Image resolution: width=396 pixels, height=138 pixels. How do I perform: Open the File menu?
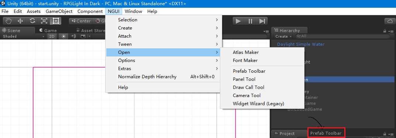(x=5, y=11)
